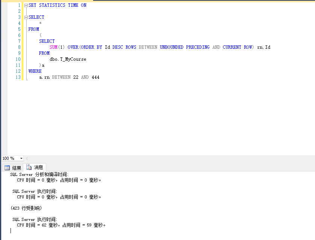This screenshot has width=315, height=240.
Task: Place cursor on the pink SUM function
Action: pos(53,47)
